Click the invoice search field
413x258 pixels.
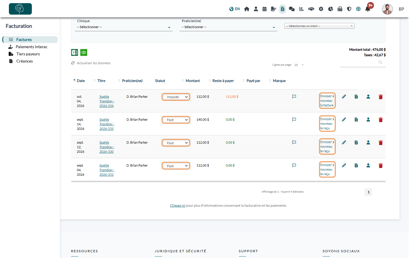pyautogui.click(x=363, y=62)
